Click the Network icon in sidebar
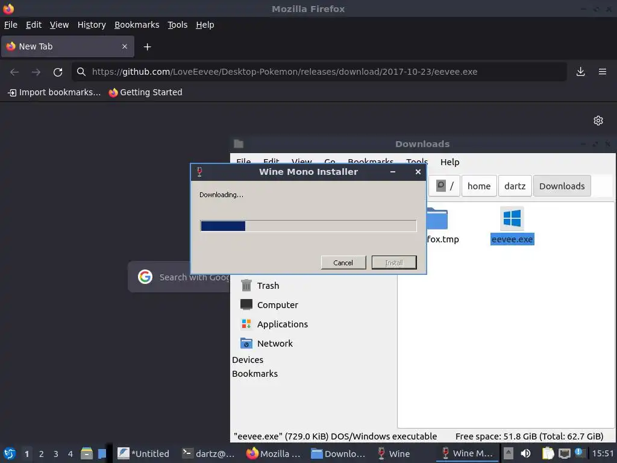 pos(246,343)
